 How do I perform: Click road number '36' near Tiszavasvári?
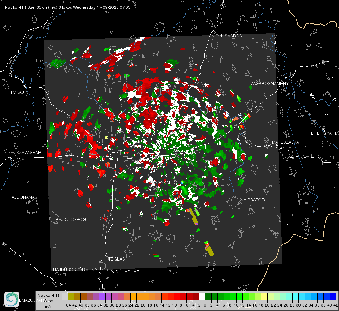pyautogui.click(x=21, y=159)
